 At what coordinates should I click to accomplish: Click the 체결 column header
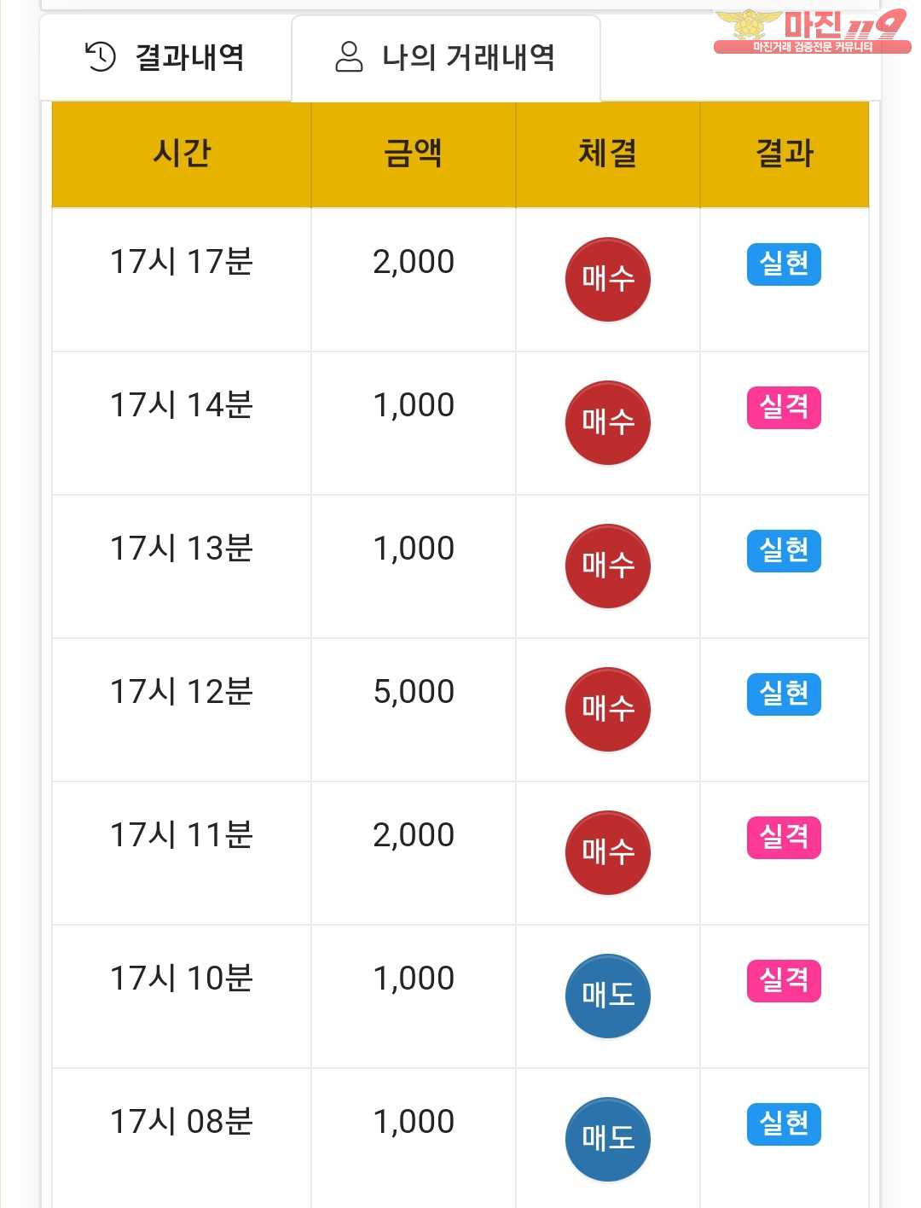pos(607,154)
